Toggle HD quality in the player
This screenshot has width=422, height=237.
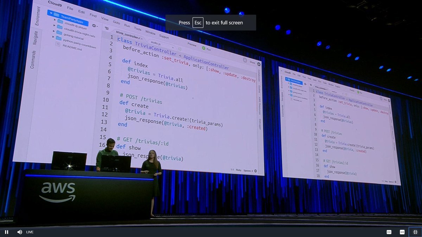coord(402,232)
